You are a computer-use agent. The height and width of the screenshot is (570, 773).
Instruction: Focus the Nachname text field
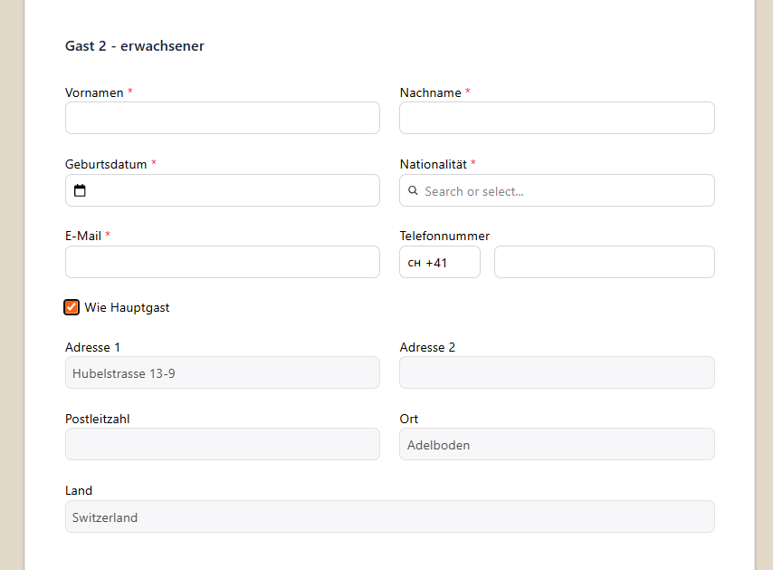click(x=557, y=118)
